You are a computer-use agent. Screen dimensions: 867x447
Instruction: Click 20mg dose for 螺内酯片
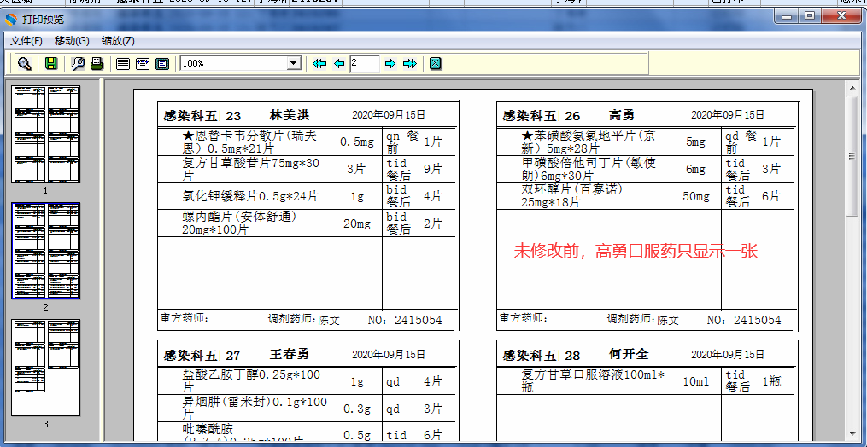click(x=357, y=223)
